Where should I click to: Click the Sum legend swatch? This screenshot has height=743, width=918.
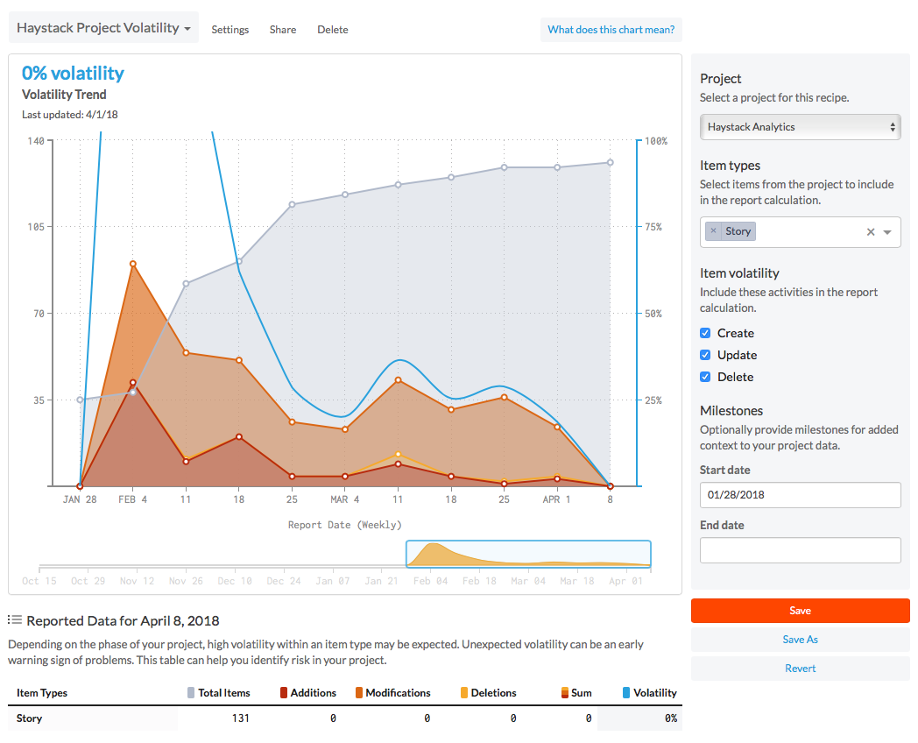(x=565, y=693)
